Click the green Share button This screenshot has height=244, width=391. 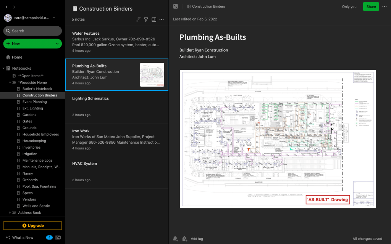371,6
